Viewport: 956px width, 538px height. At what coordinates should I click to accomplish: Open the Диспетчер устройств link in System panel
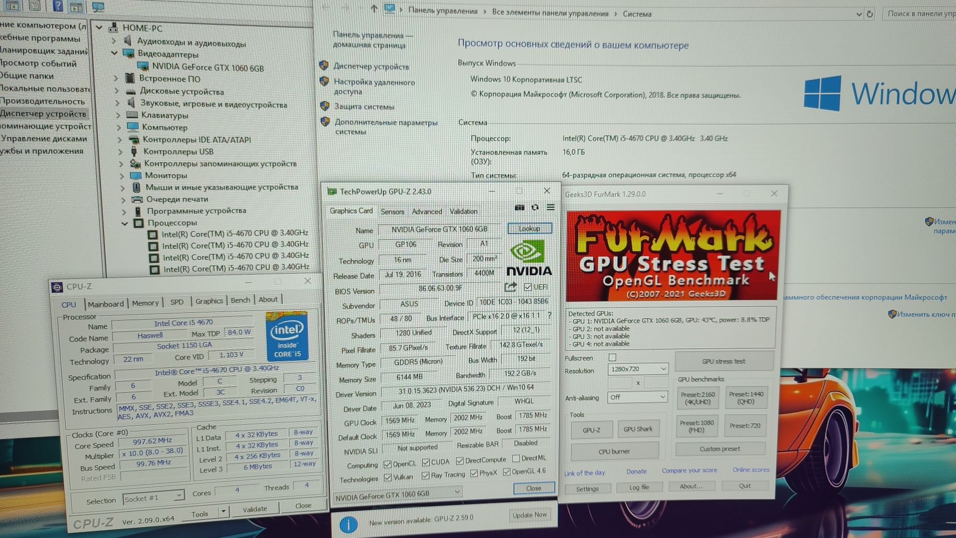(371, 66)
